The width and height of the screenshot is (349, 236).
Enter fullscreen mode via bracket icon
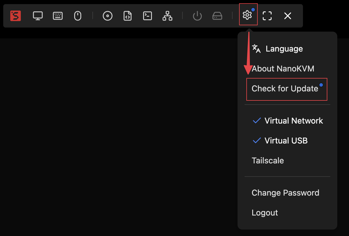pyautogui.click(x=267, y=16)
